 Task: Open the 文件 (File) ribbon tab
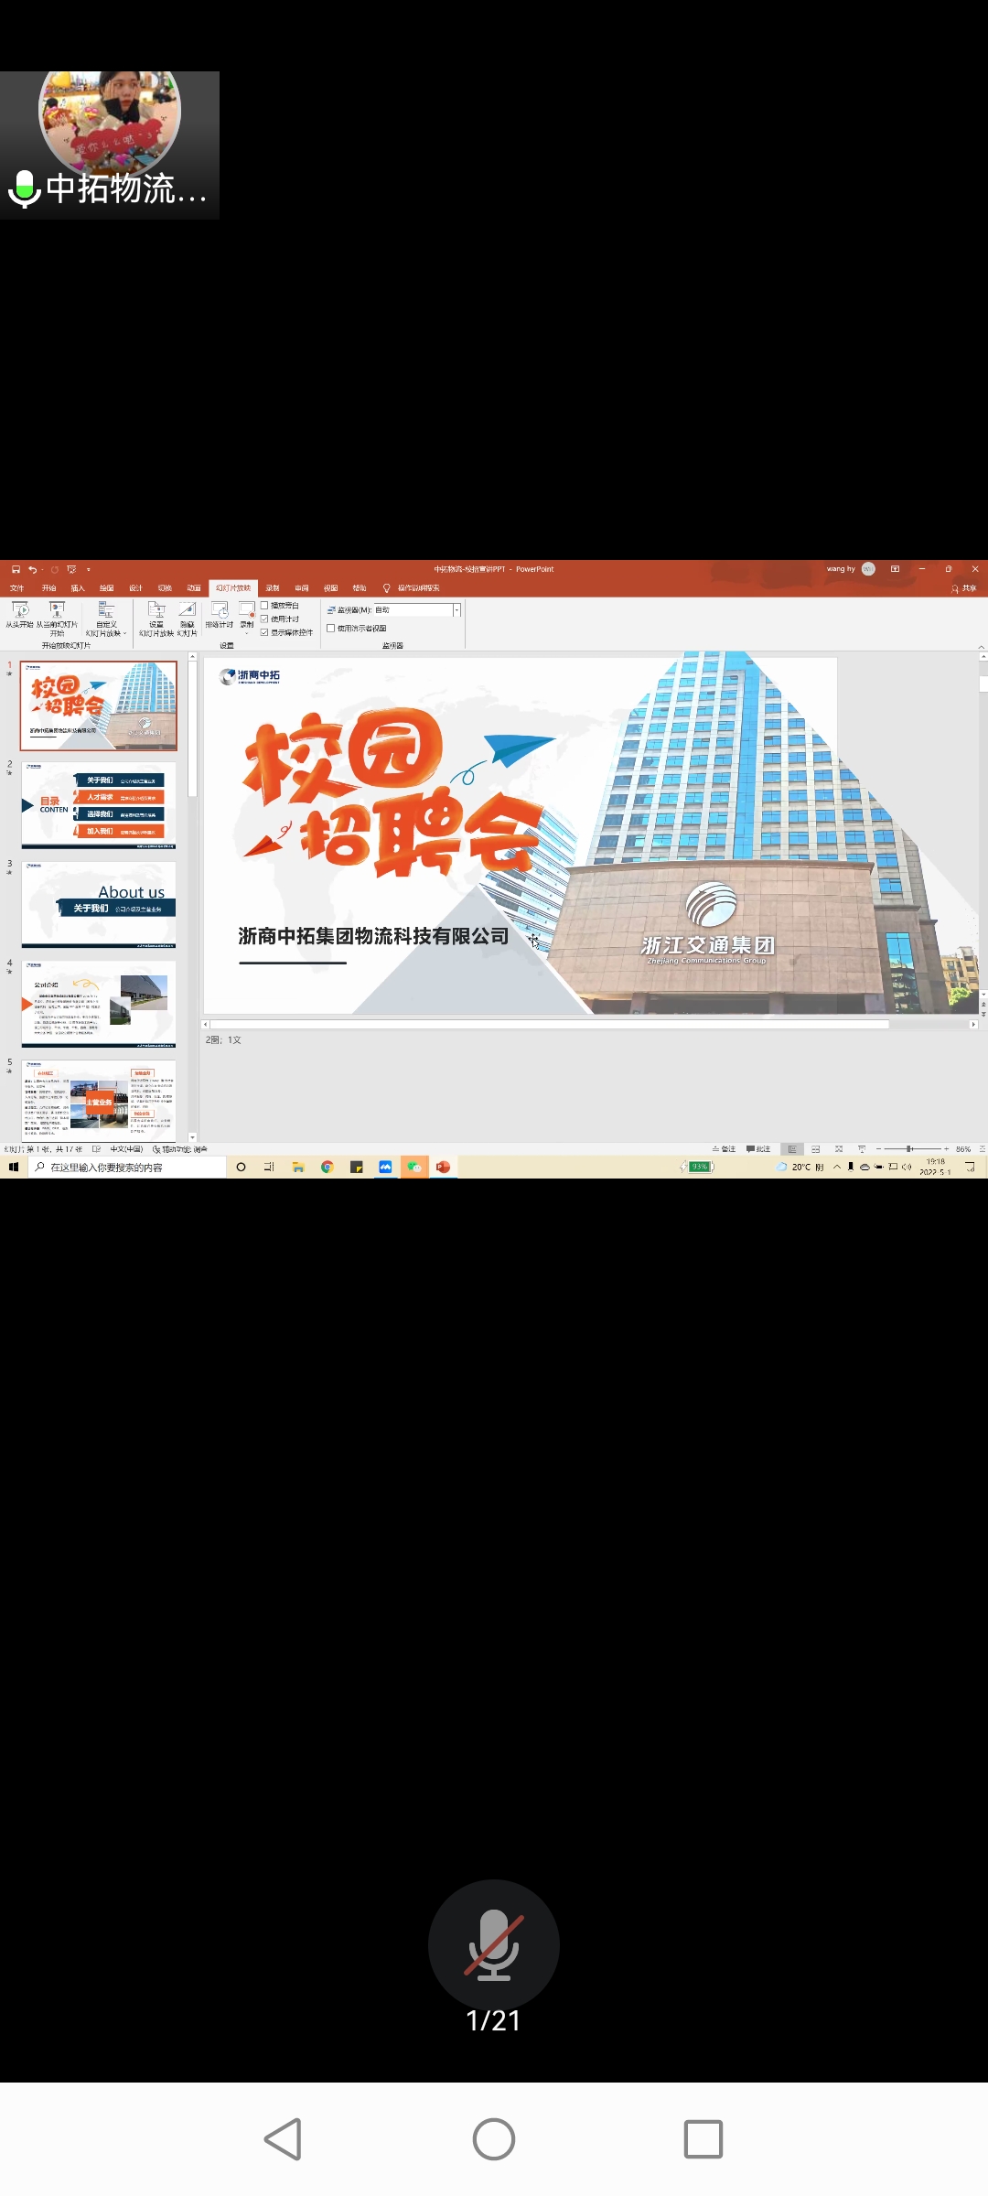(16, 588)
